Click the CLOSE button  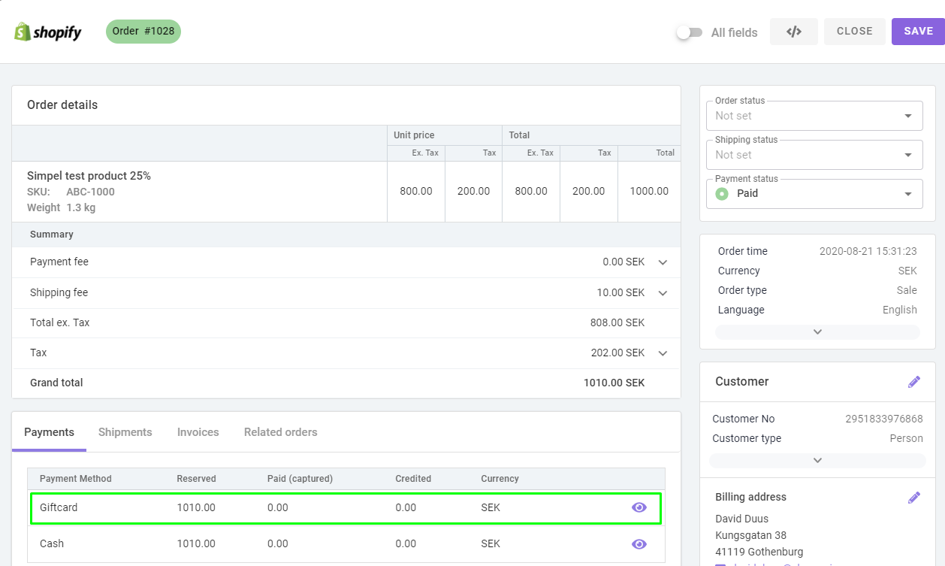point(855,32)
